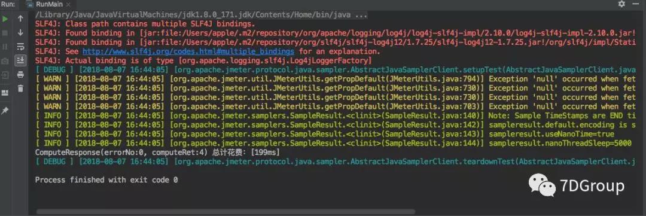Clear console using trash icon
The height and width of the screenshot is (216, 646).
pos(20,88)
